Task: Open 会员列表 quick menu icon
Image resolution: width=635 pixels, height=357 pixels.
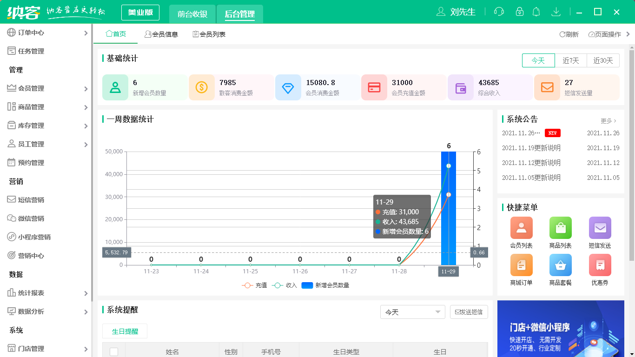Action: pyautogui.click(x=521, y=228)
